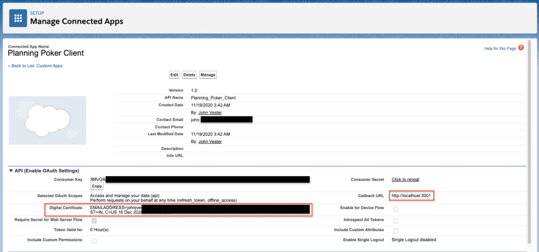Click the Version value 1.0
Viewport: 539px width, 252px height.
pos(194,91)
